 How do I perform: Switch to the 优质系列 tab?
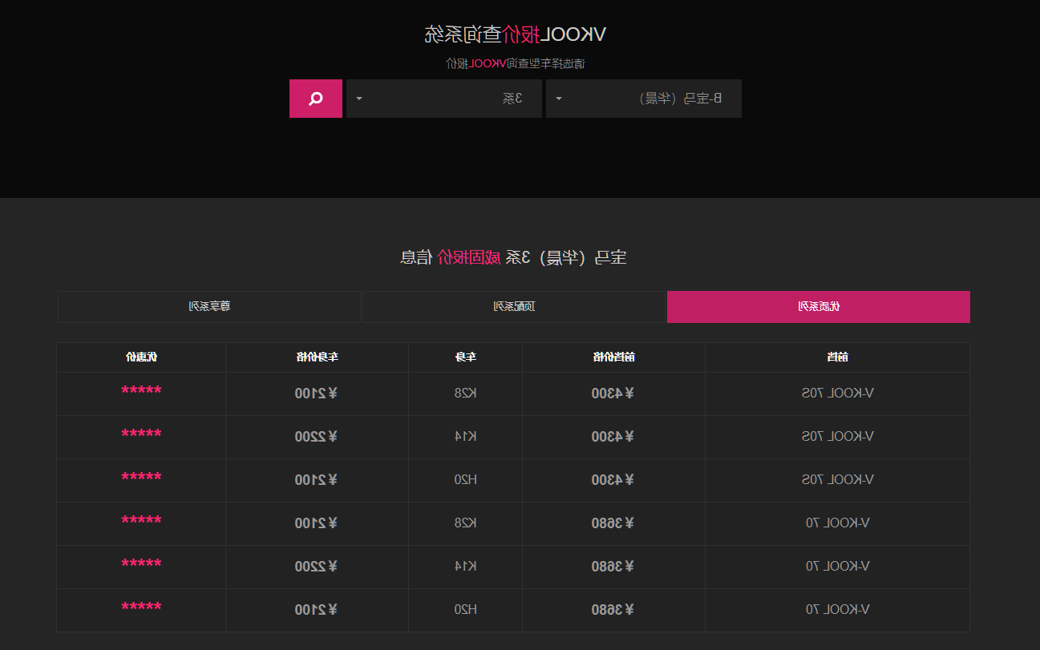pos(819,307)
